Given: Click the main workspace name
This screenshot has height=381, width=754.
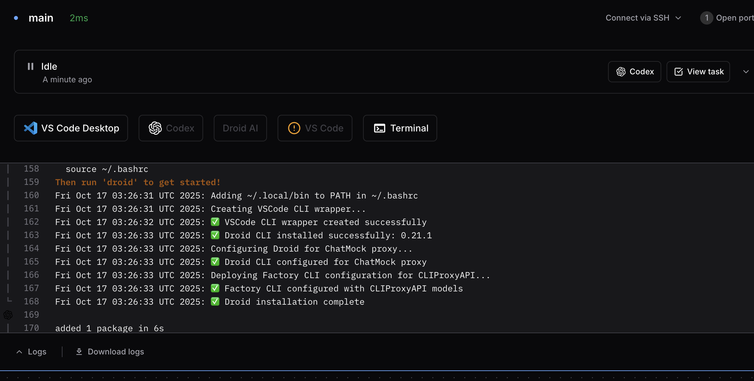Looking at the screenshot, I should (41, 18).
